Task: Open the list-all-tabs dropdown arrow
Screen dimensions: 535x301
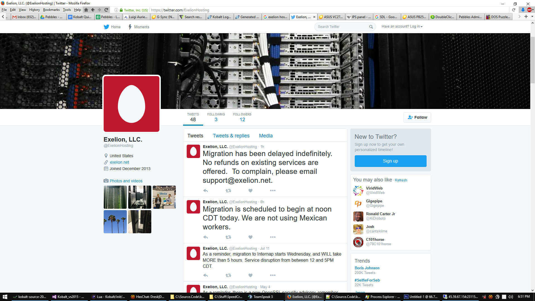Action: [x=532, y=17]
